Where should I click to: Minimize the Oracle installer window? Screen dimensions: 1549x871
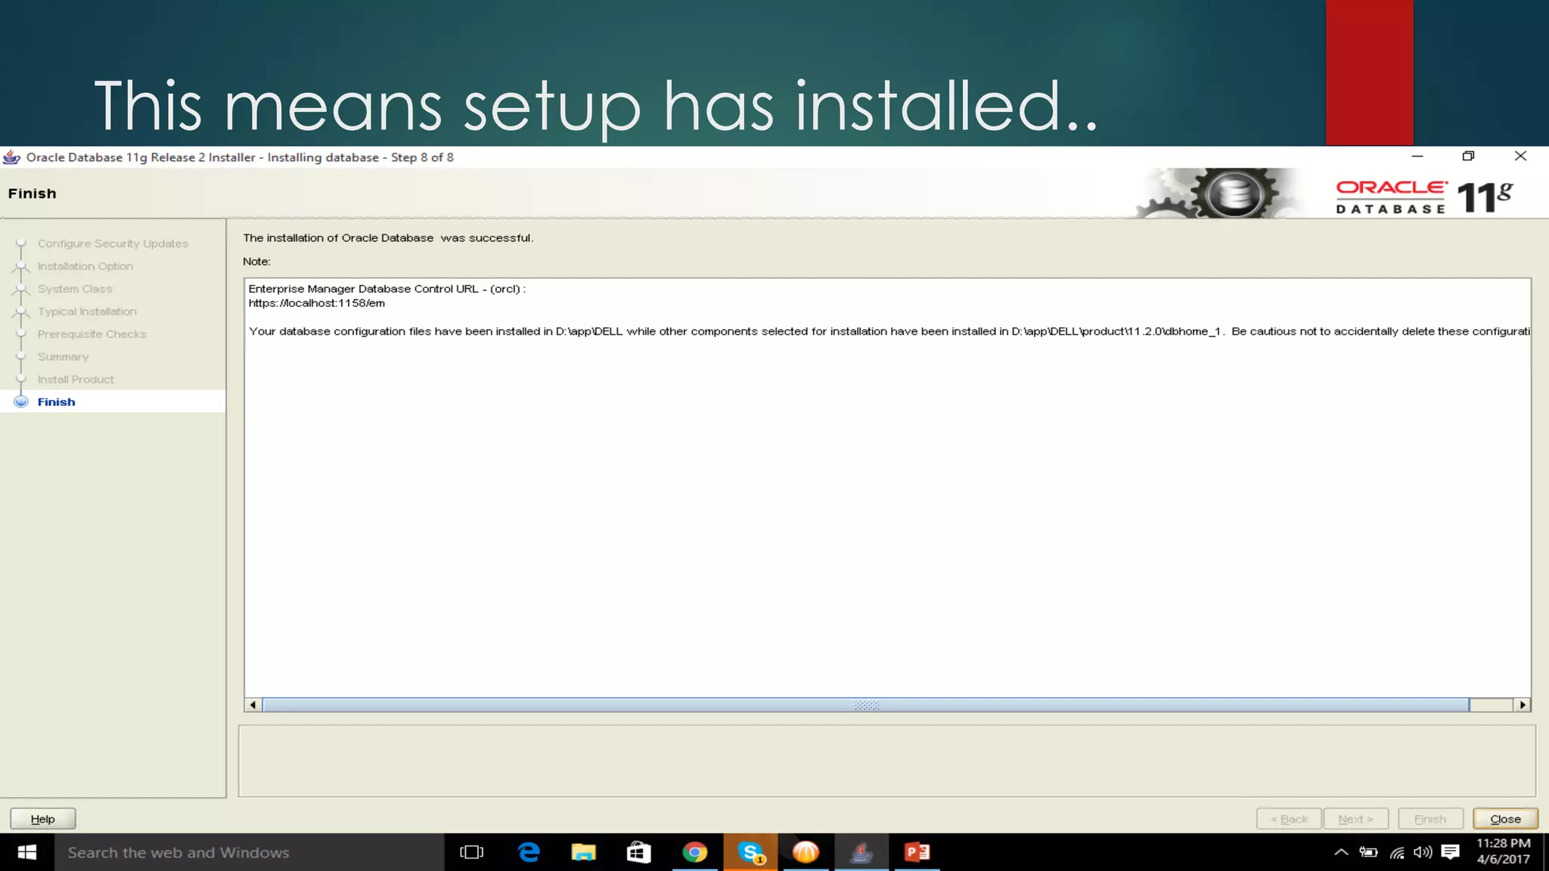click(x=1417, y=157)
